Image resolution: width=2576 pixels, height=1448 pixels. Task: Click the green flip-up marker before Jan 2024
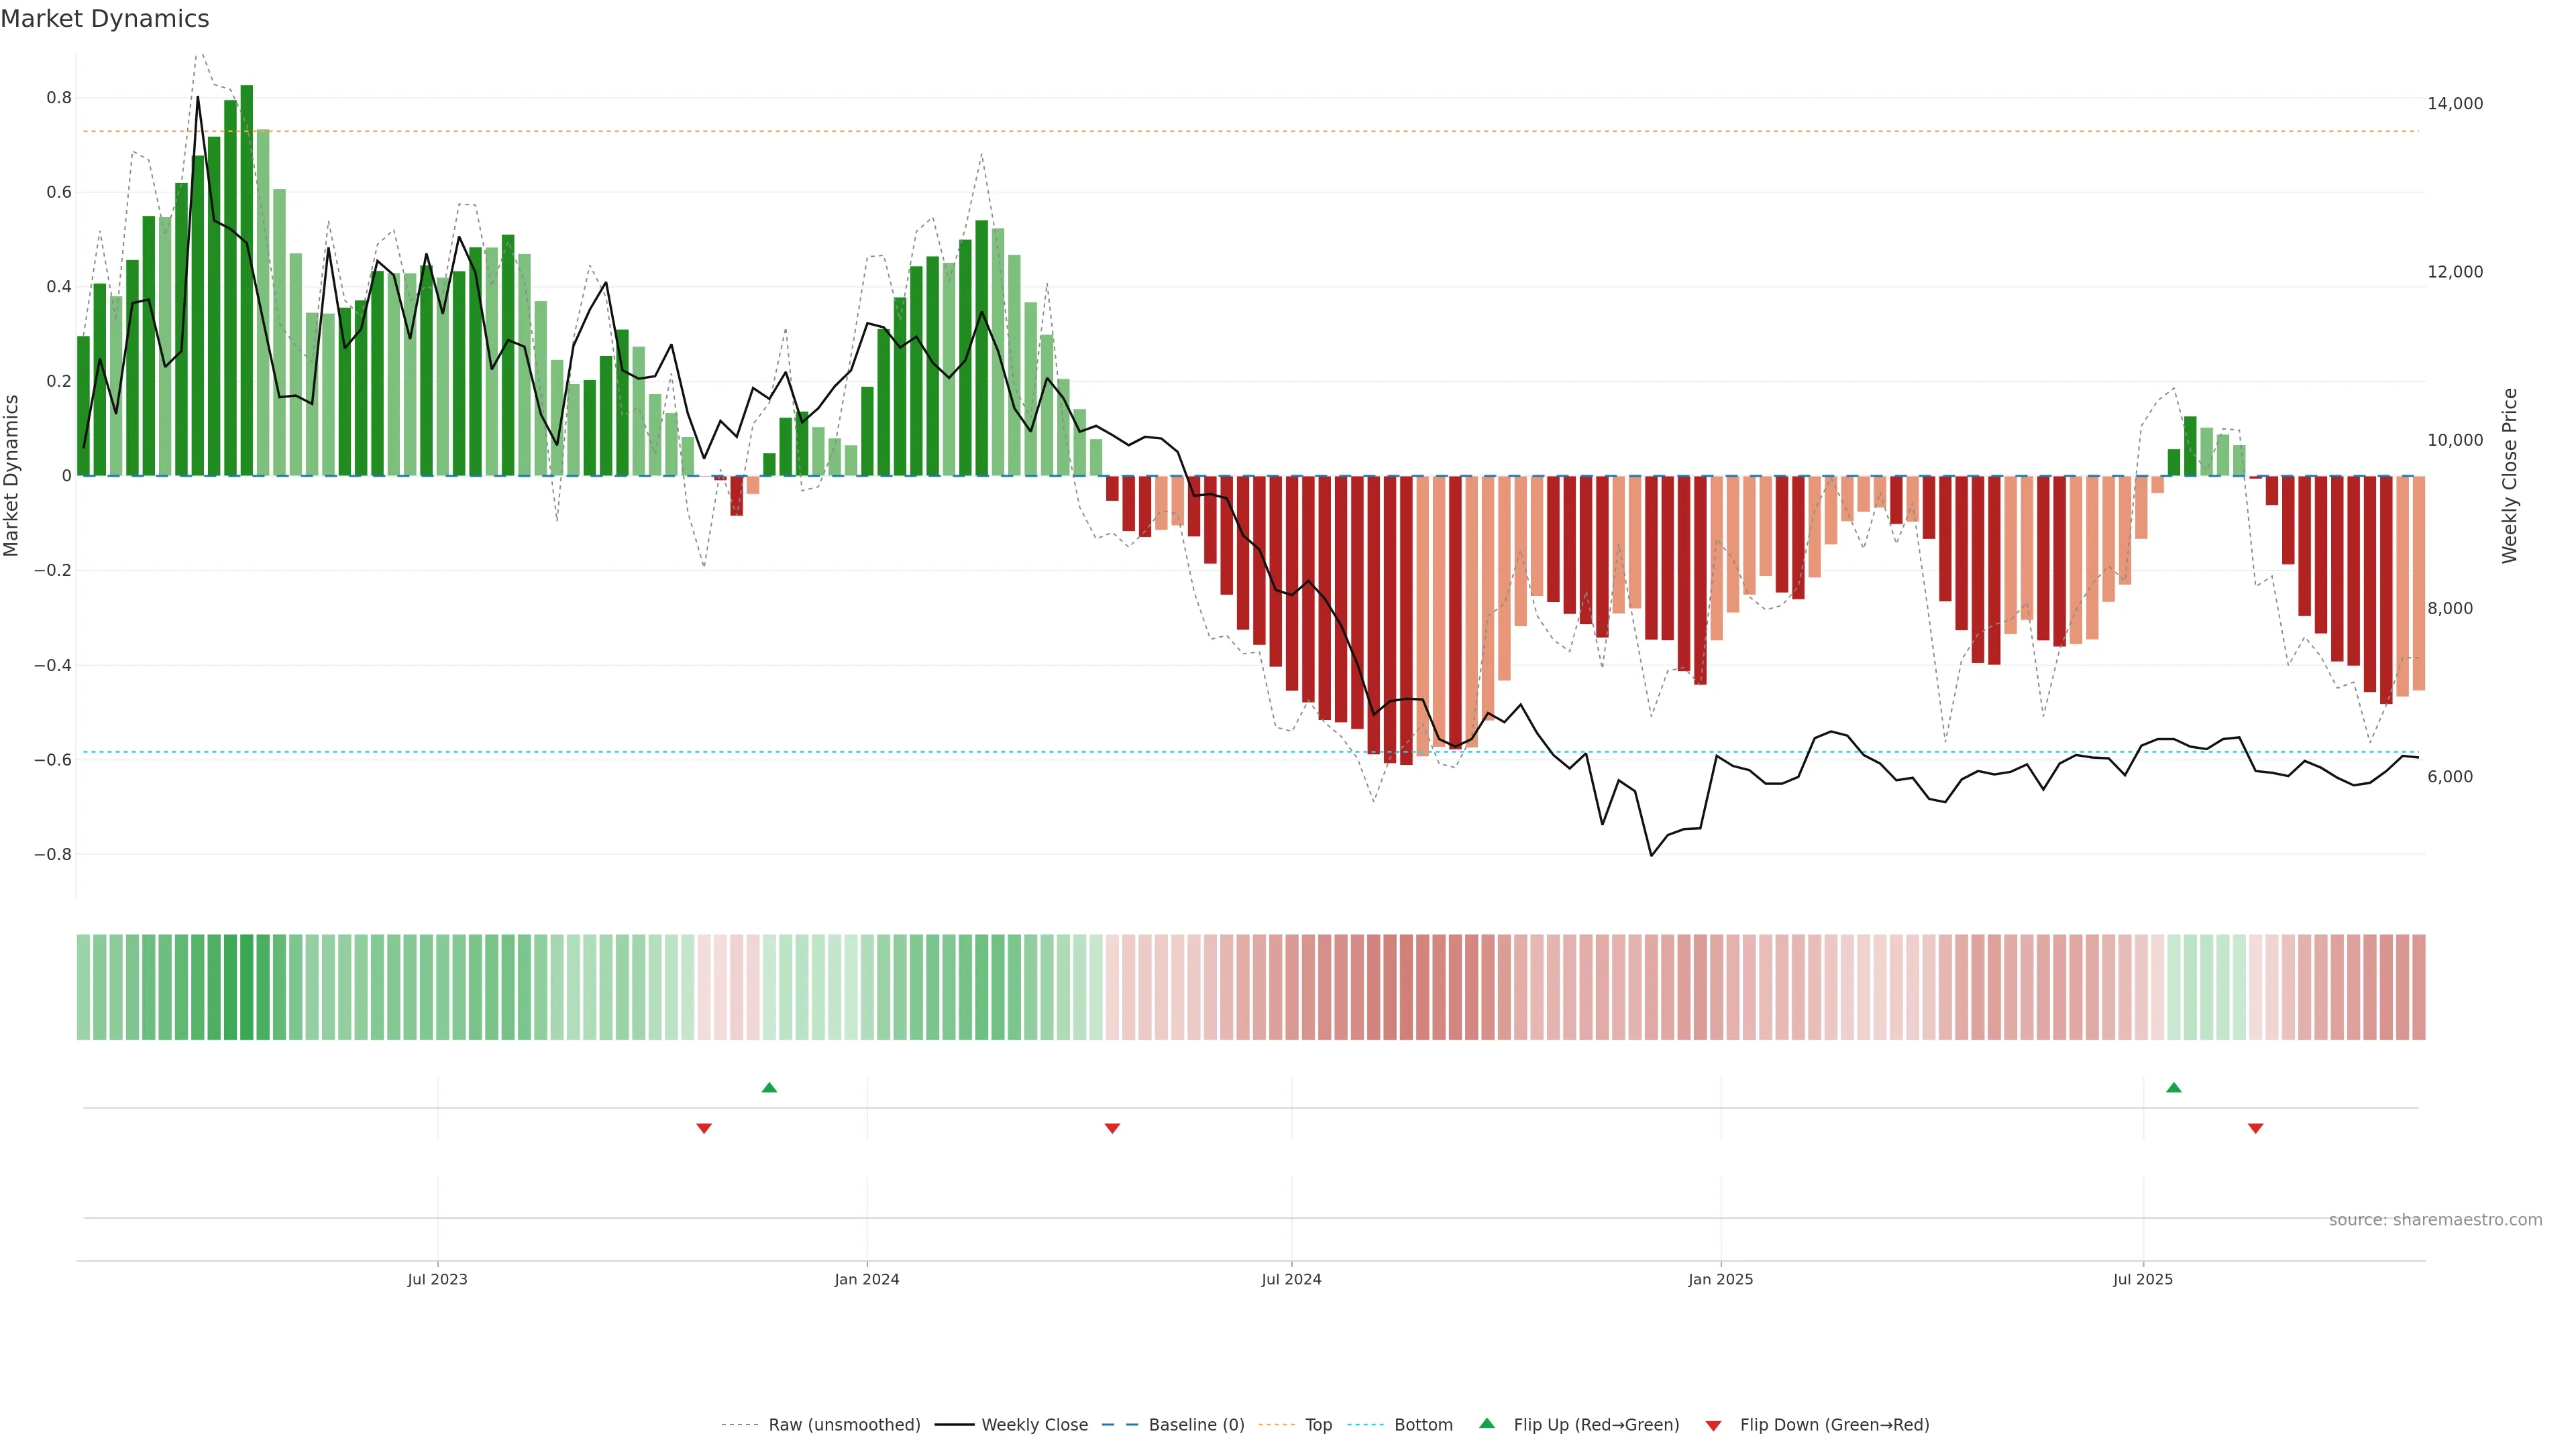tap(769, 1087)
